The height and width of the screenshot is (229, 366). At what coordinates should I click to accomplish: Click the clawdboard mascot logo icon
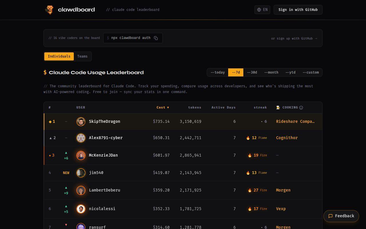click(x=49, y=9)
